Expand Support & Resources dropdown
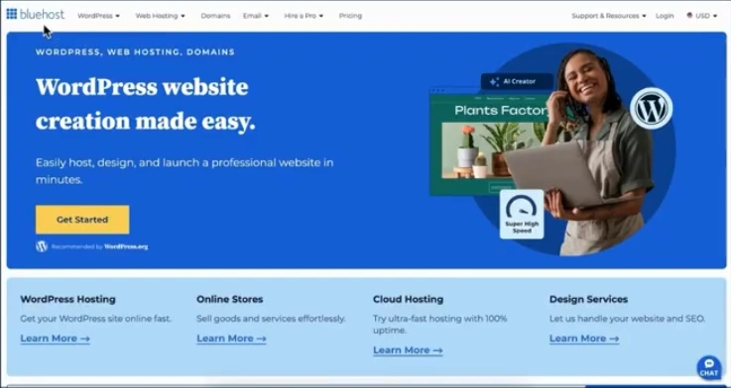 pos(608,16)
